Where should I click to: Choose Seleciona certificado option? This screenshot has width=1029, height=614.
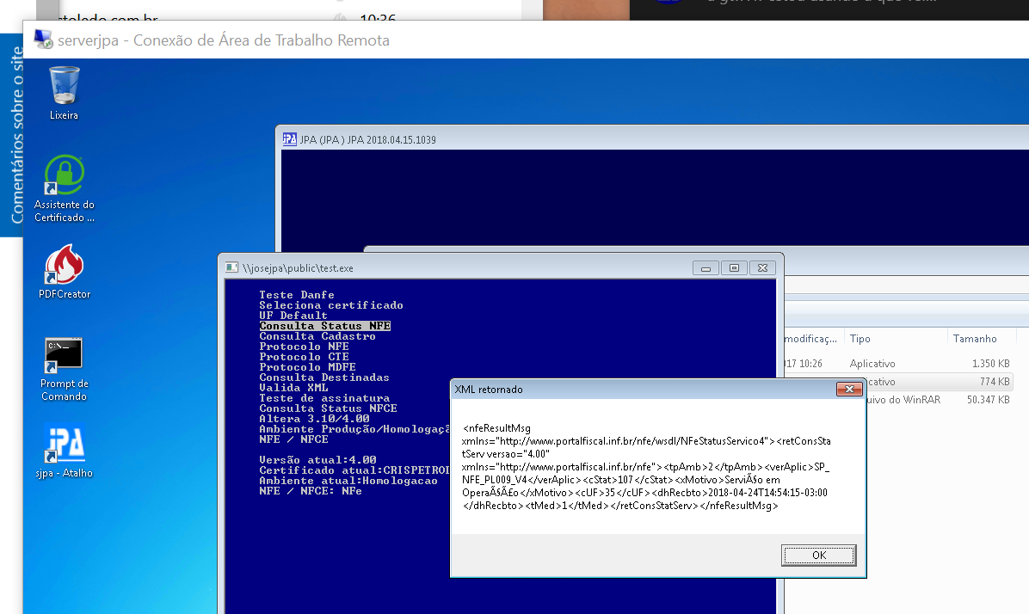330,305
